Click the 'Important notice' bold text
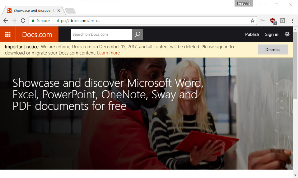Screen dimensions: 298x178 (22, 47)
